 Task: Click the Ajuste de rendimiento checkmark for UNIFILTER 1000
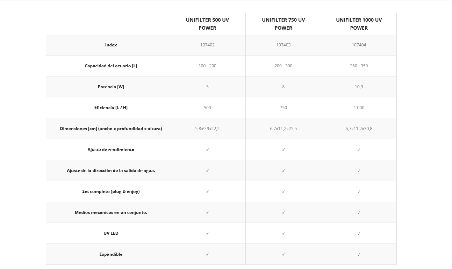359,150
